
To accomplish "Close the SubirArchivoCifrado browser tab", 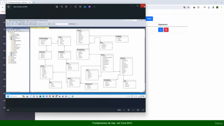I will tap(30, 2).
